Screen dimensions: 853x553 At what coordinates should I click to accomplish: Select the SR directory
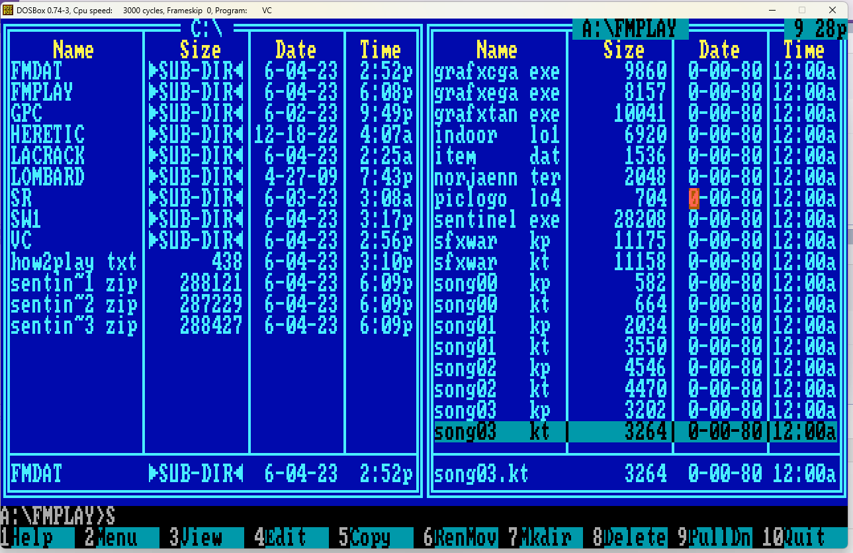(212, 198)
